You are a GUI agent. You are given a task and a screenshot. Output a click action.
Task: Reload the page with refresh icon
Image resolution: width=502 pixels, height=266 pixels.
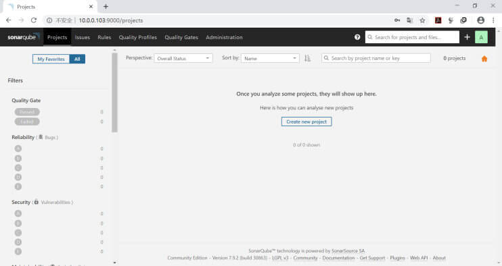click(34, 20)
